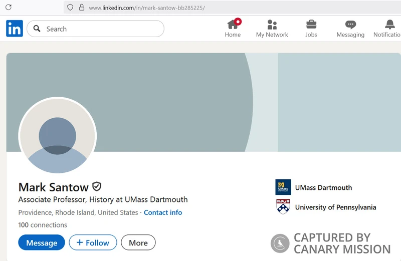The image size is (401, 261).
Task: Click the 100 connections text
Action: [x=43, y=225]
